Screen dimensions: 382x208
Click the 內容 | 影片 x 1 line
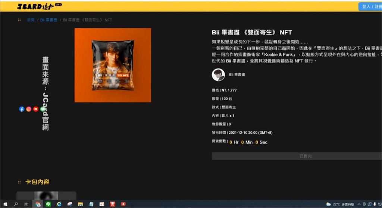[223, 116]
